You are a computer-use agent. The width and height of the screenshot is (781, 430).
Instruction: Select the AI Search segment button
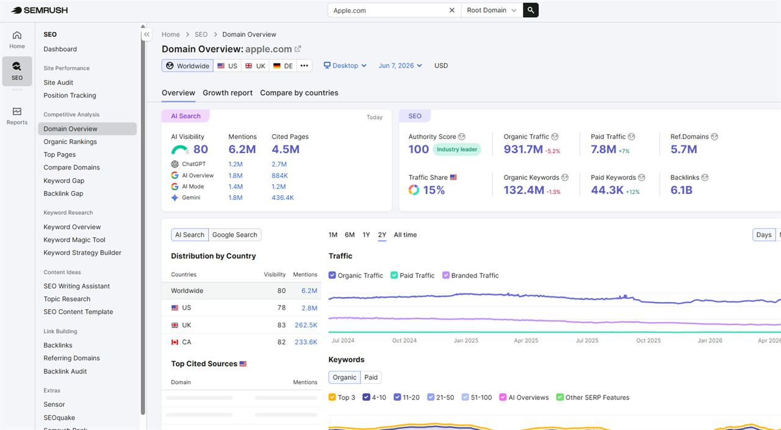coord(190,235)
